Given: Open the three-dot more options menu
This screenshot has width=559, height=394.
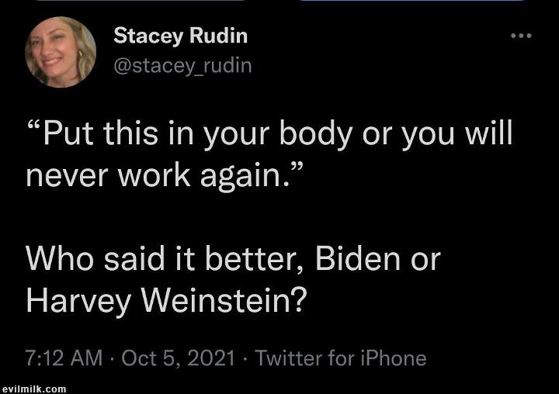Looking at the screenshot, I should coord(521,36).
